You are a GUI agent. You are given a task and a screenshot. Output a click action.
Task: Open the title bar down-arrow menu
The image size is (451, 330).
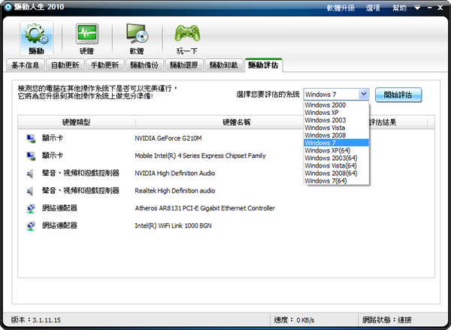(417, 8)
